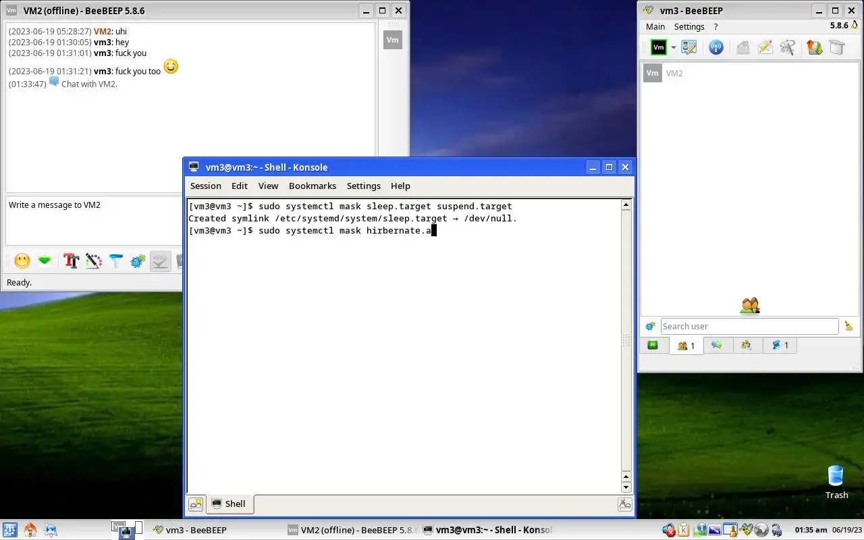The height and width of the screenshot is (540, 864).
Task: Click the taskbar icon right of the home icon
Action: [51, 530]
